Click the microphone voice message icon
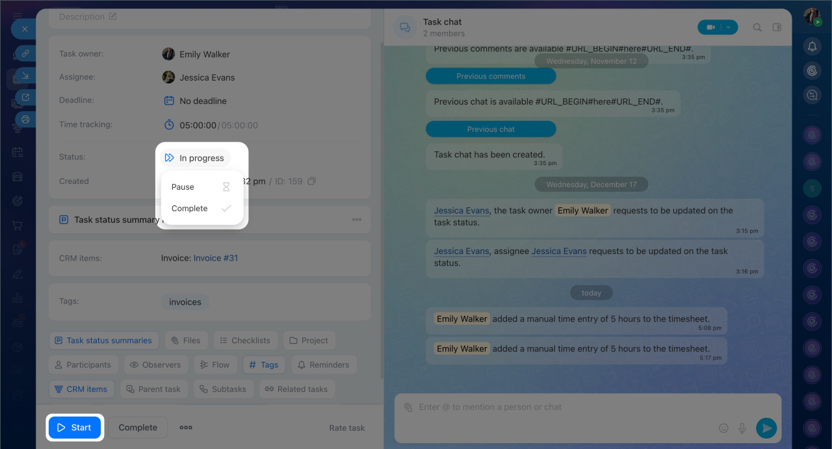Image resolution: width=832 pixels, height=449 pixels. (x=742, y=428)
